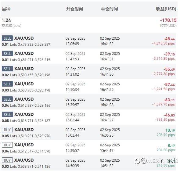Click the 1.24 total lots summary
The image size is (180, 172).
click(6, 20)
